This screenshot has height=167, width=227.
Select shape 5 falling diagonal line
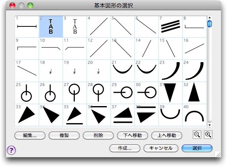(x=123, y=26)
